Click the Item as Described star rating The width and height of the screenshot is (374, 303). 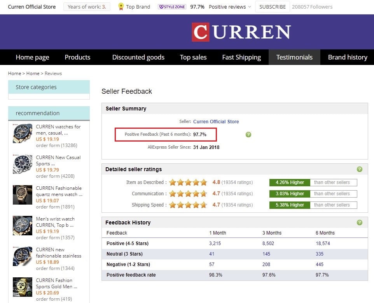point(188,182)
